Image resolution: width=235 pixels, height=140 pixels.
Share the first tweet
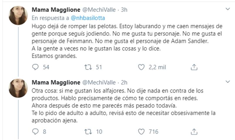[x=194, y=67]
